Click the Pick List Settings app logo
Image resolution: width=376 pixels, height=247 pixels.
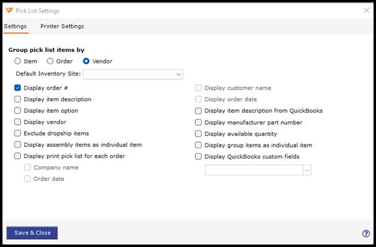point(8,10)
